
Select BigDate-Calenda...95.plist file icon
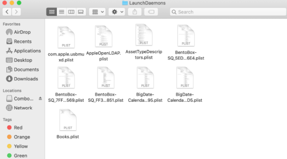click(145, 78)
